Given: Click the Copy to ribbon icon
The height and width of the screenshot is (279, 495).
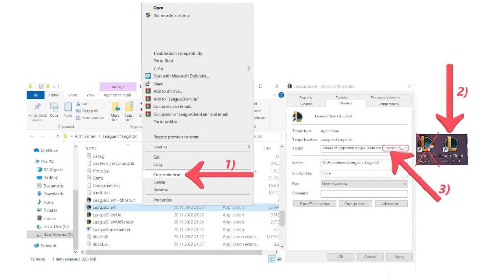Looking at the screenshot, I should (129, 107).
